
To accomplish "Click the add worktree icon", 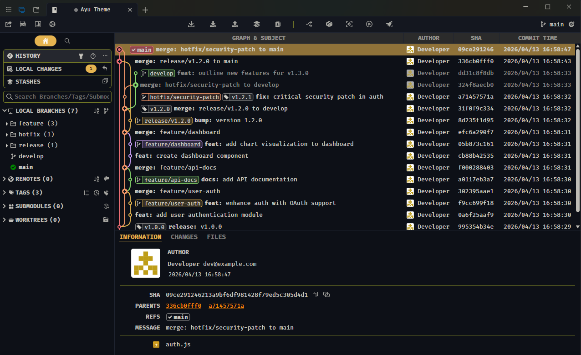I will click(x=106, y=220).
